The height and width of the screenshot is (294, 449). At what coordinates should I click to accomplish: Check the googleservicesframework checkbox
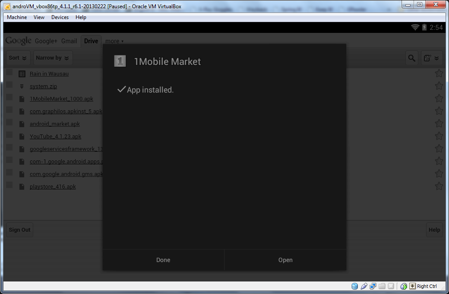point(9,147)
